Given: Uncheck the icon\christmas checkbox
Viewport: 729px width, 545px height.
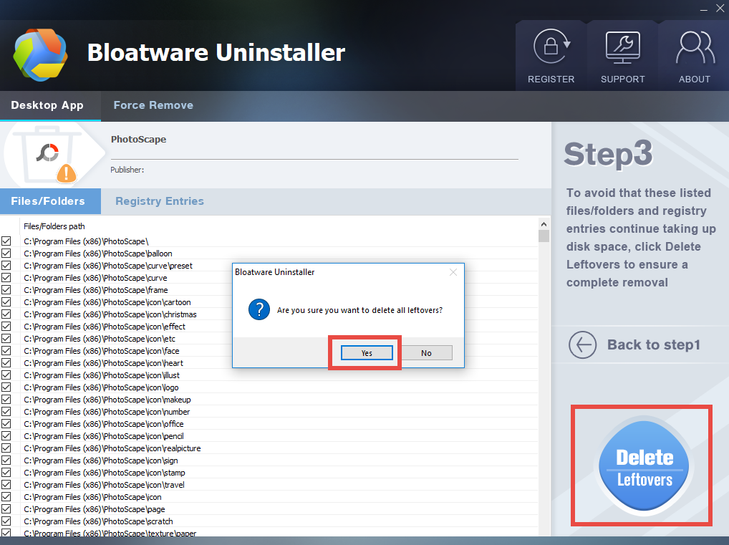Looking at the screenshot, I should point(6,314).
